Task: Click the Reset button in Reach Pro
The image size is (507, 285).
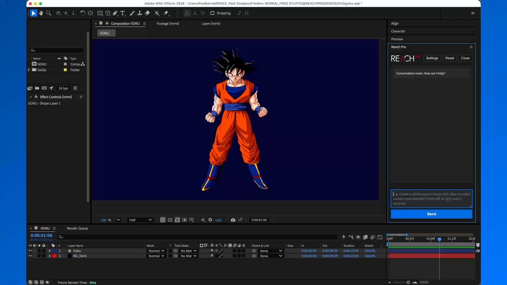Action: (x=450, y=58)
